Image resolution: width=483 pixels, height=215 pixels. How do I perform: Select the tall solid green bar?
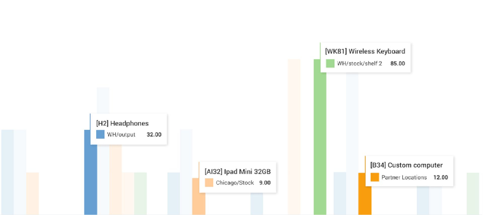(x=320, y=141)
